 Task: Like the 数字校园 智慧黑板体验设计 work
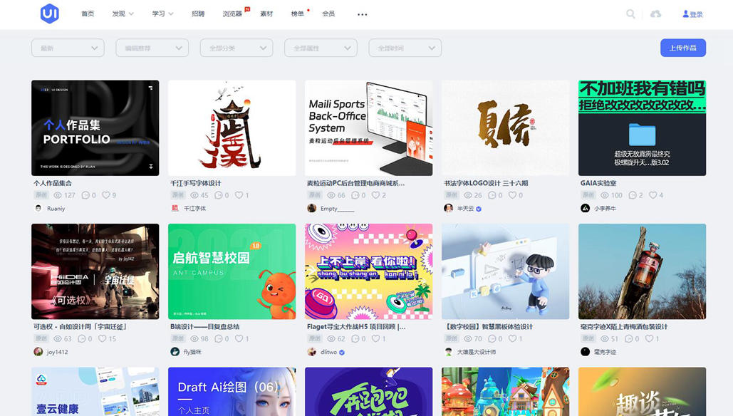(512, 339)
